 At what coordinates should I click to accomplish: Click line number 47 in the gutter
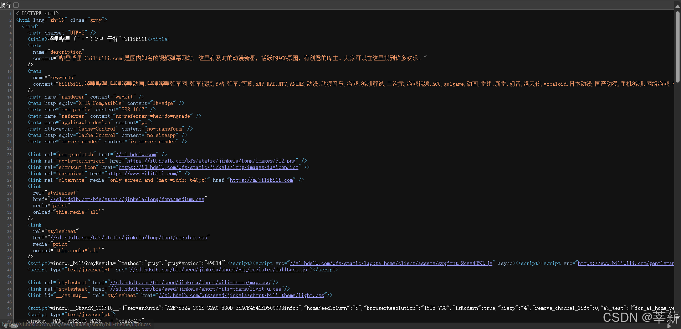[x=9, y=308]
